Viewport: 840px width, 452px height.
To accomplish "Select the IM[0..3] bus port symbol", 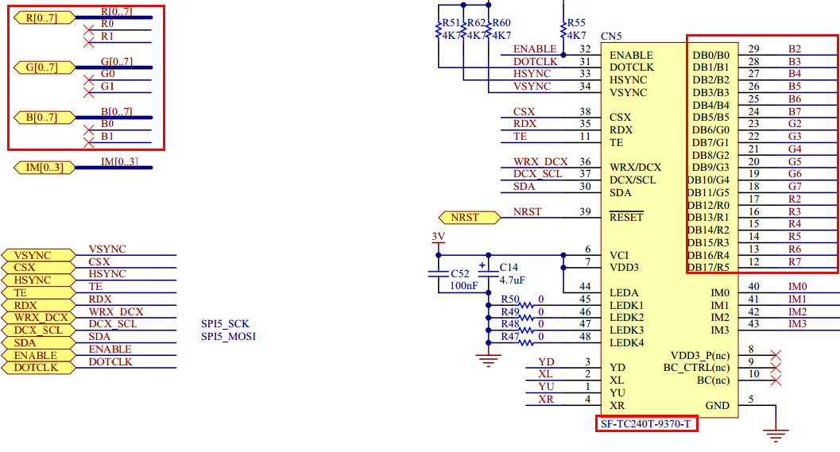I will tap(45, 168).
